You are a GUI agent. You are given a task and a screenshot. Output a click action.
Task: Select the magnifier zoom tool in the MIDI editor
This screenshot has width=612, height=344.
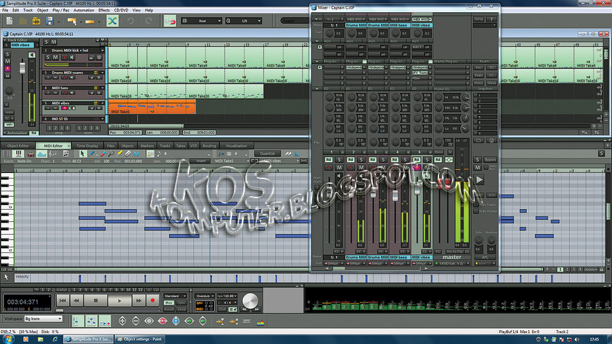112,154
